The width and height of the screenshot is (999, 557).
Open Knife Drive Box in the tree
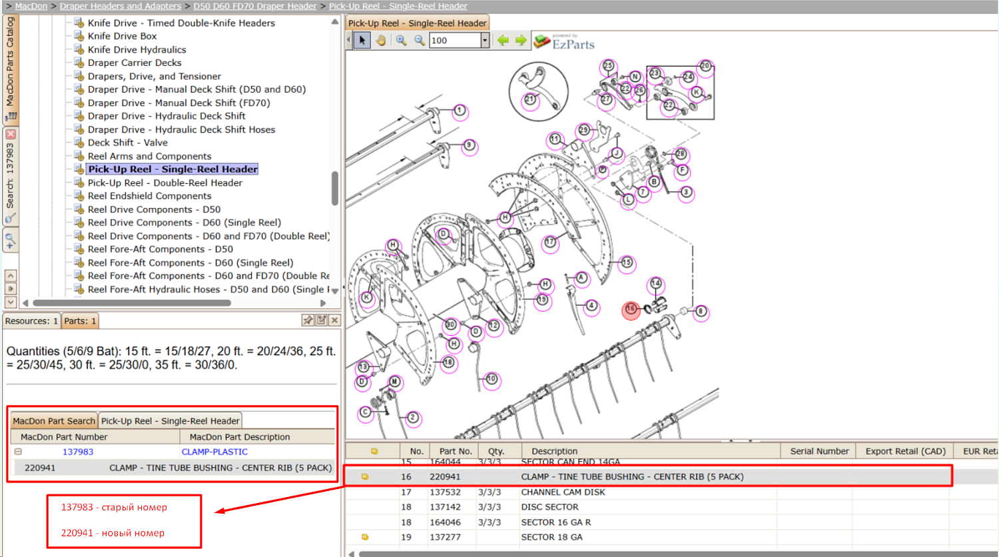(123, 36)
